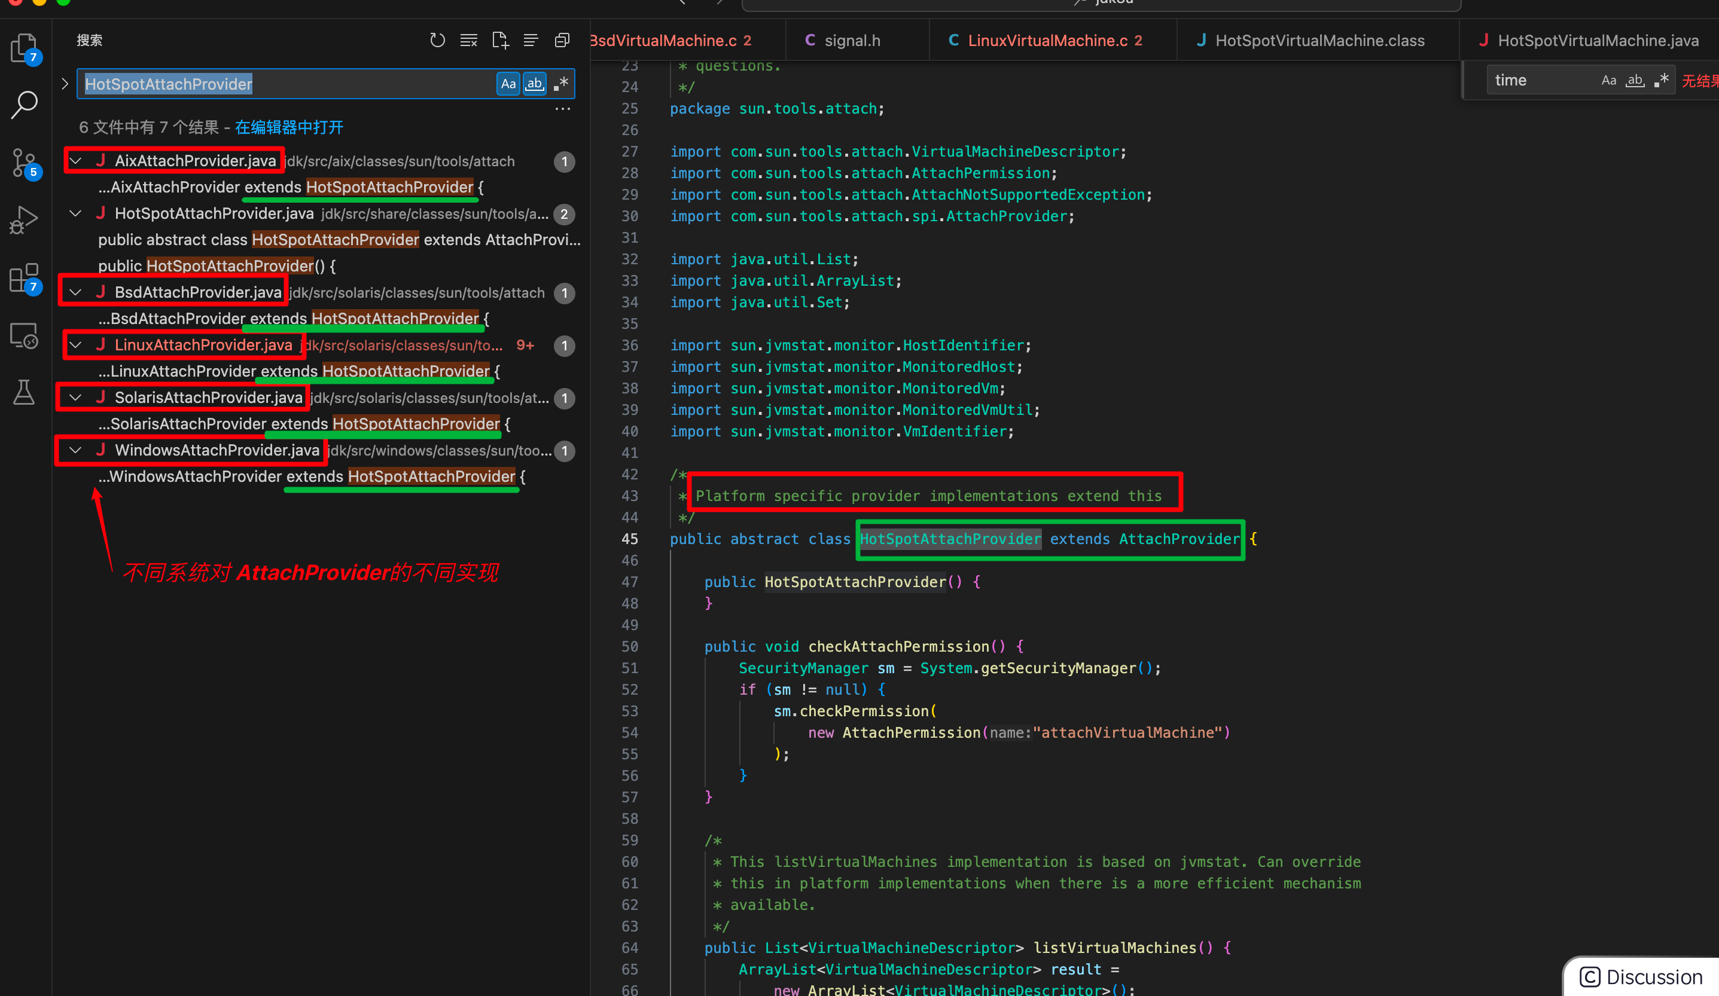Open the Remote Explorer icon
The height and width of the screenshot is (996, 1719).
(x=25, y=335)
